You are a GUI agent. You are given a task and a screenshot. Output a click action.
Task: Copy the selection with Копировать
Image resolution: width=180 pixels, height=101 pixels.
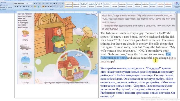coord(4,5)
